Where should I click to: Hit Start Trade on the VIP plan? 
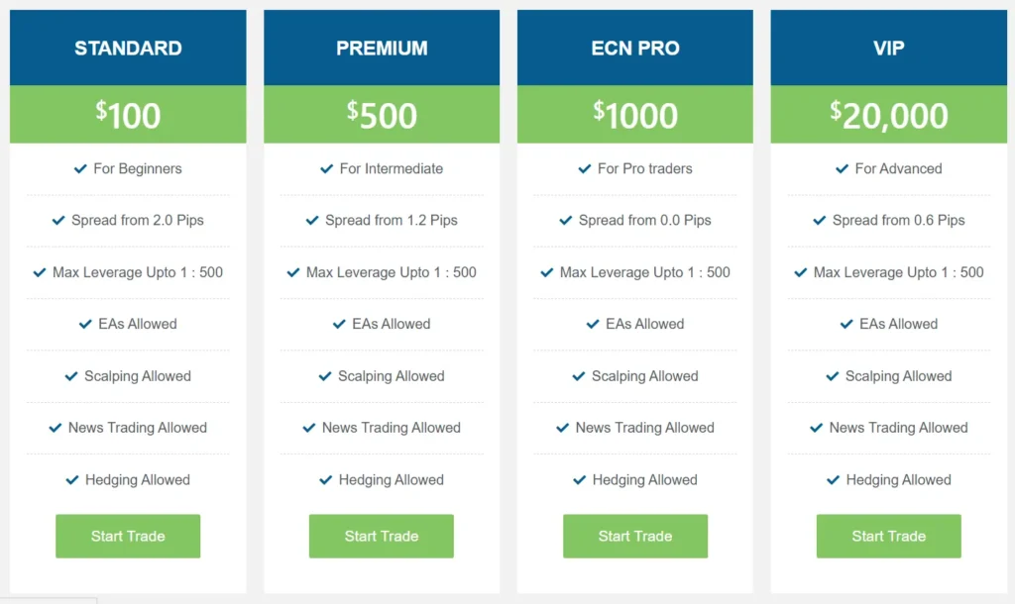(x=889, y=536)
